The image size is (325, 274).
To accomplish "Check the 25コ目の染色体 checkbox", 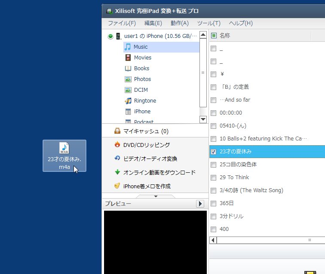I will coord(214,165).
